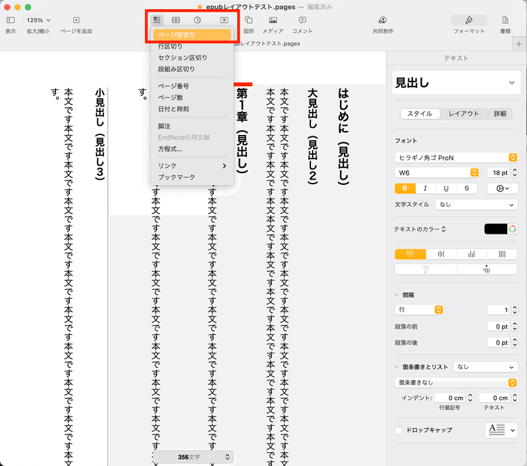Switch to the 詳細 tab
This screenshot has width=527, height=466.
pyautogui.click(x=500, y=114)
